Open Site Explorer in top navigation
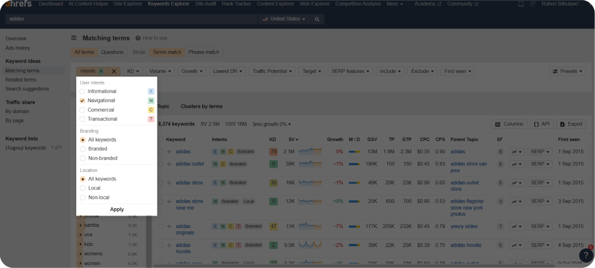Screen dimensions: 595x268 pos(128,4)
